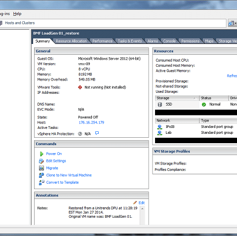
Task: Click the Edit link in Annotations
Action: 142,203
